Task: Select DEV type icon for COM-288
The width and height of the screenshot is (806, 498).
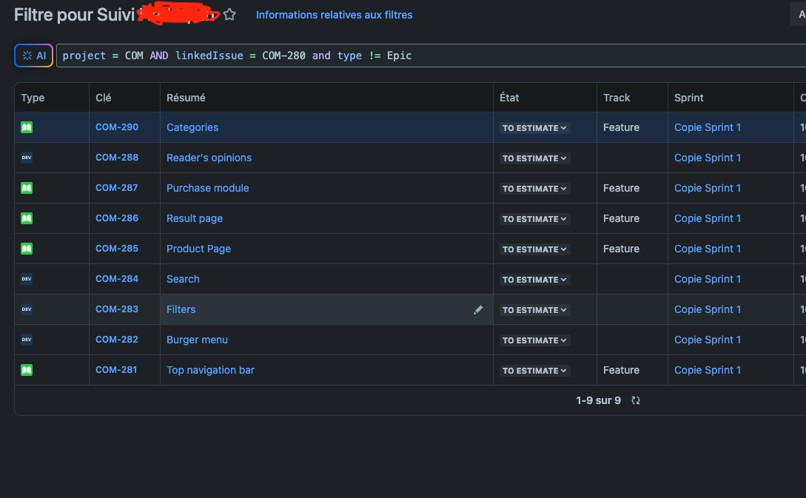Action: point(27,158)
